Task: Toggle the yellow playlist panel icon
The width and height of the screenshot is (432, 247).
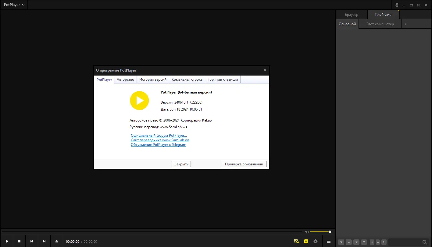Action: [x=306, y=241]
